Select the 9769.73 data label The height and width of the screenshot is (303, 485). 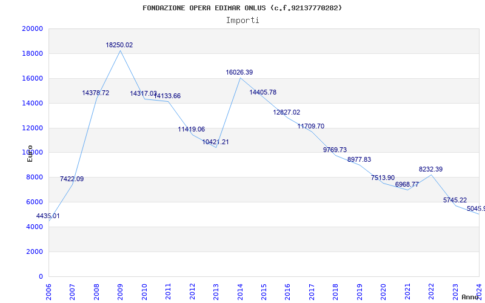pos(335,150)
